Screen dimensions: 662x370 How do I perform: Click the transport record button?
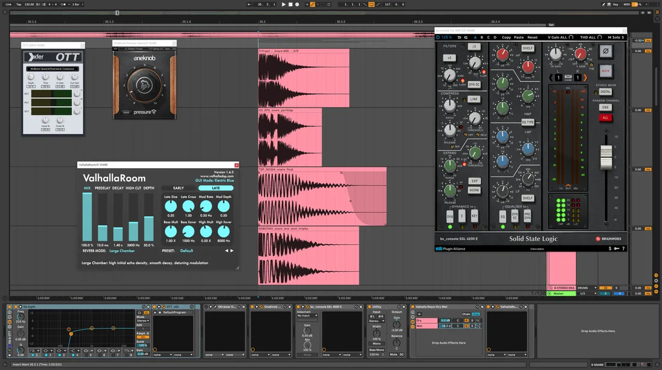point(297,4)
